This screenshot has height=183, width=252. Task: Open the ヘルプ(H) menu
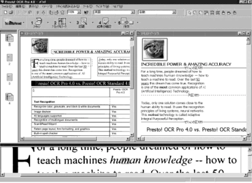point(118,6)
